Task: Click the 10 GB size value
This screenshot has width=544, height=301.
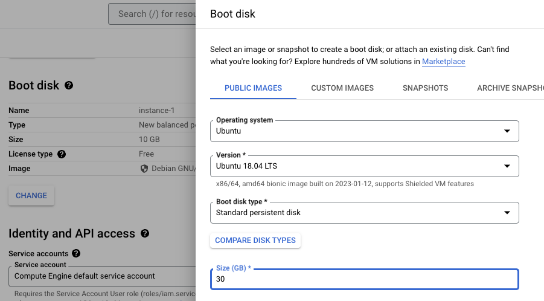Action: coord(149,140)
